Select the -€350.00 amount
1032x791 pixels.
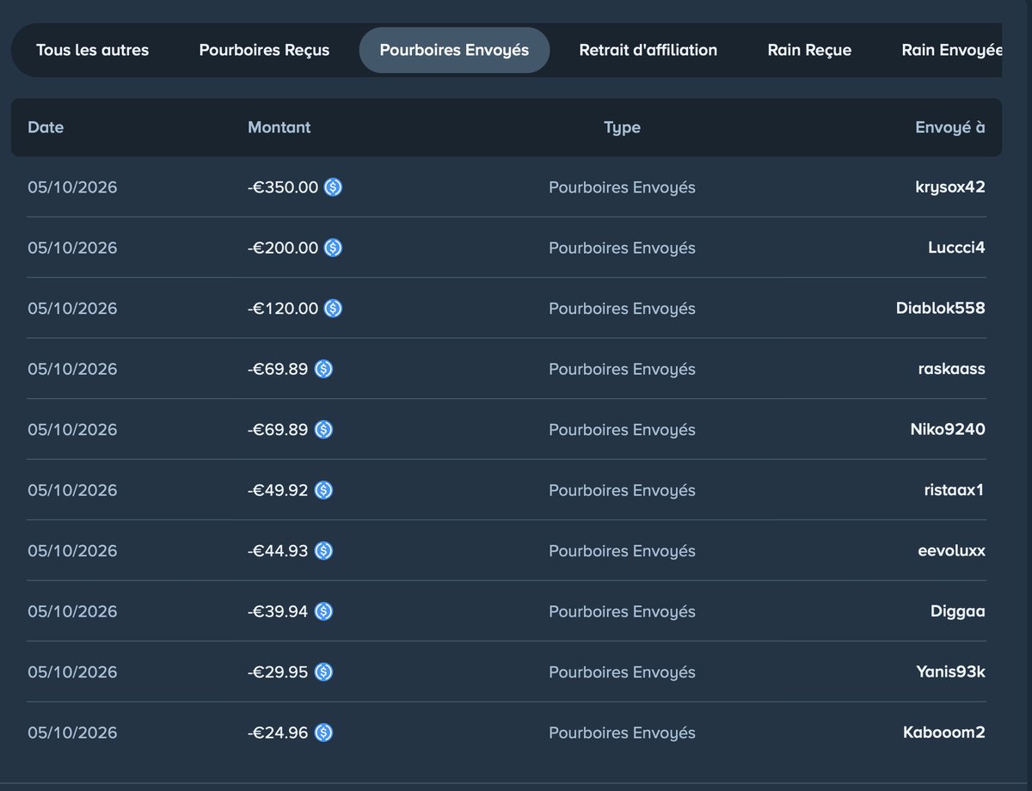tap(283, 187)
